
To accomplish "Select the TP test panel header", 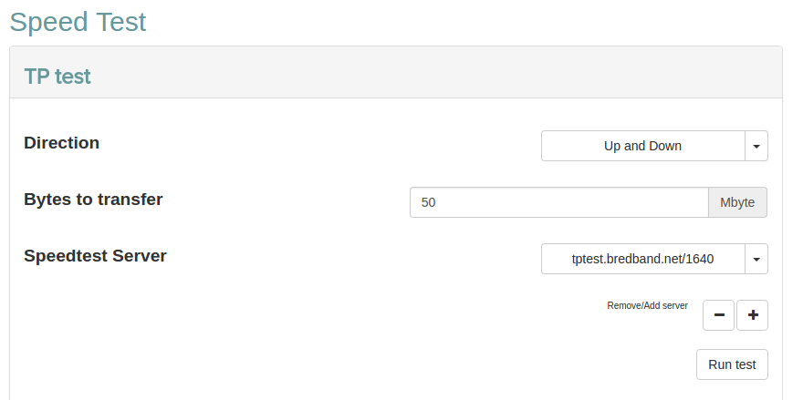I will (x=57, y=76).
